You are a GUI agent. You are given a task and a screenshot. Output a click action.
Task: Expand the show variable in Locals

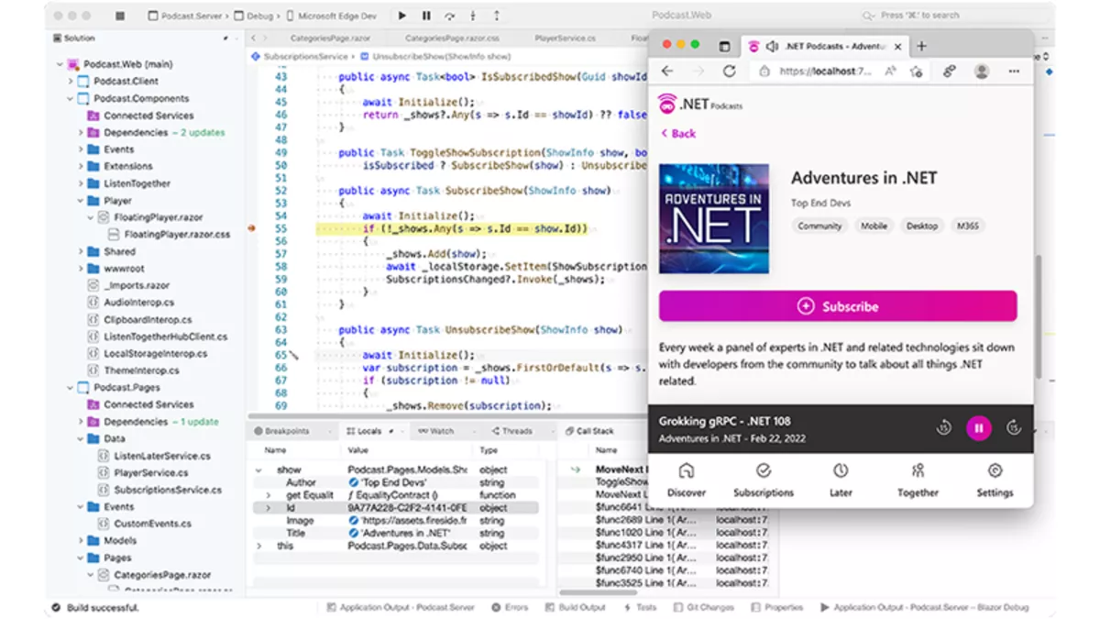coord(259,468)
